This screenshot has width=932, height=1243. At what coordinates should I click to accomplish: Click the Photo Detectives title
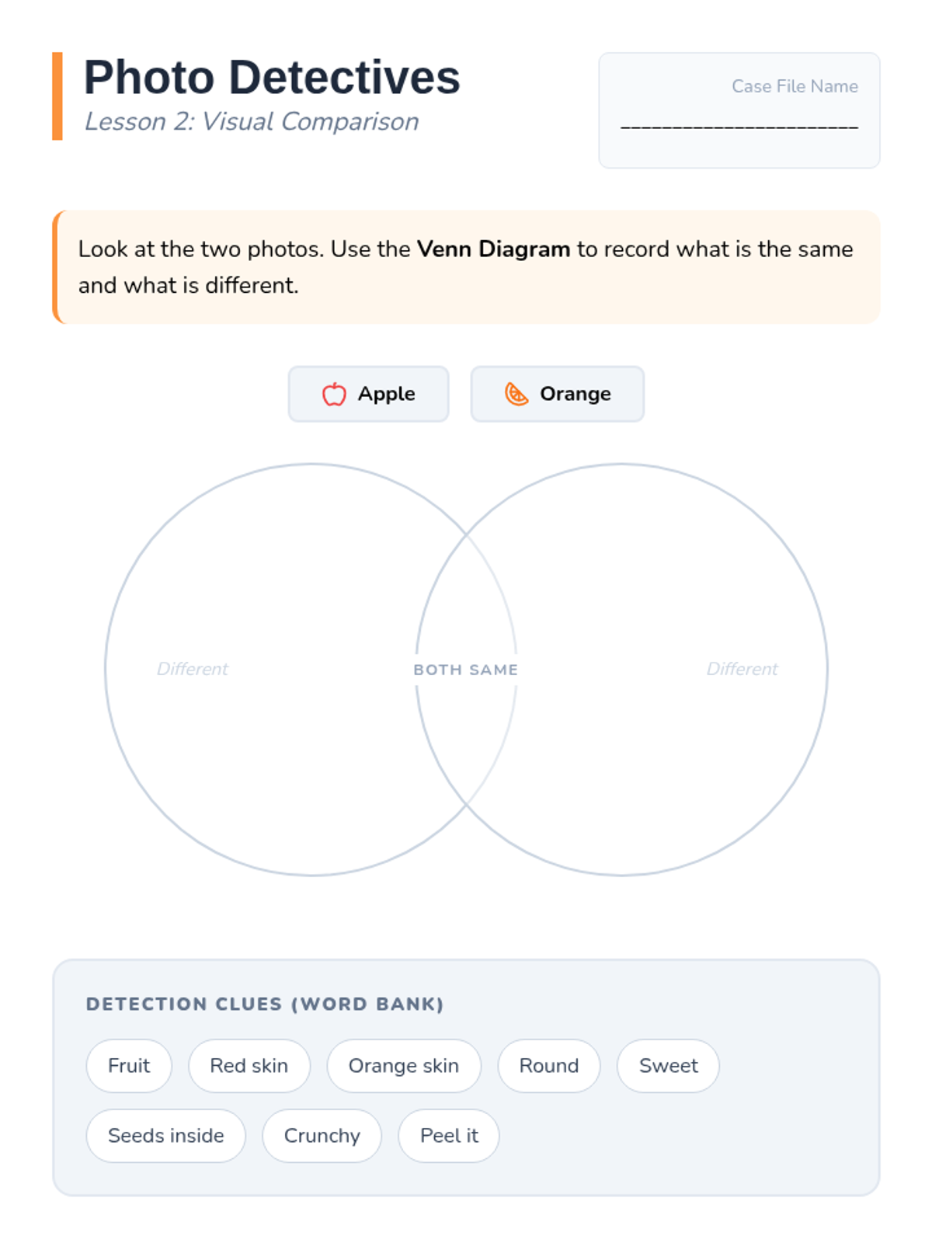pyautogui.click(x=272, y=78)
